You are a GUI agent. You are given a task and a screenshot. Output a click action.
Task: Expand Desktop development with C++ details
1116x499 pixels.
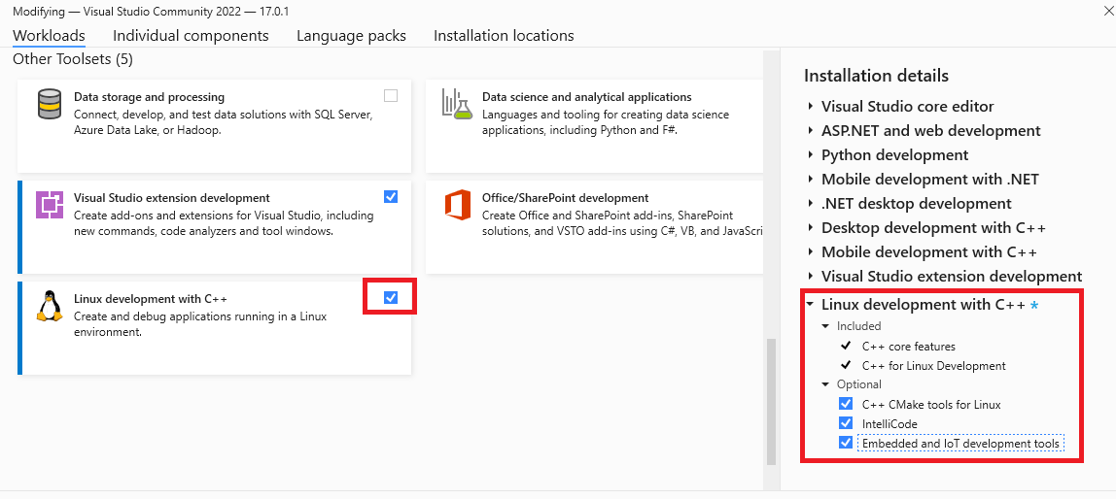(x=811, y=228)
